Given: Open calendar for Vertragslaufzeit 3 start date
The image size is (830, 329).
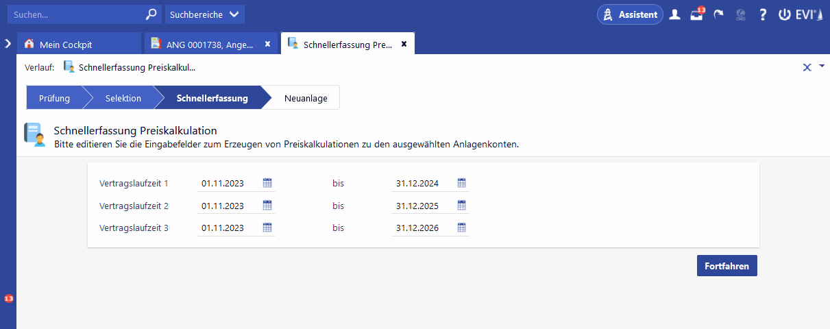Looking at the screenshot, I should coord(268,228).
